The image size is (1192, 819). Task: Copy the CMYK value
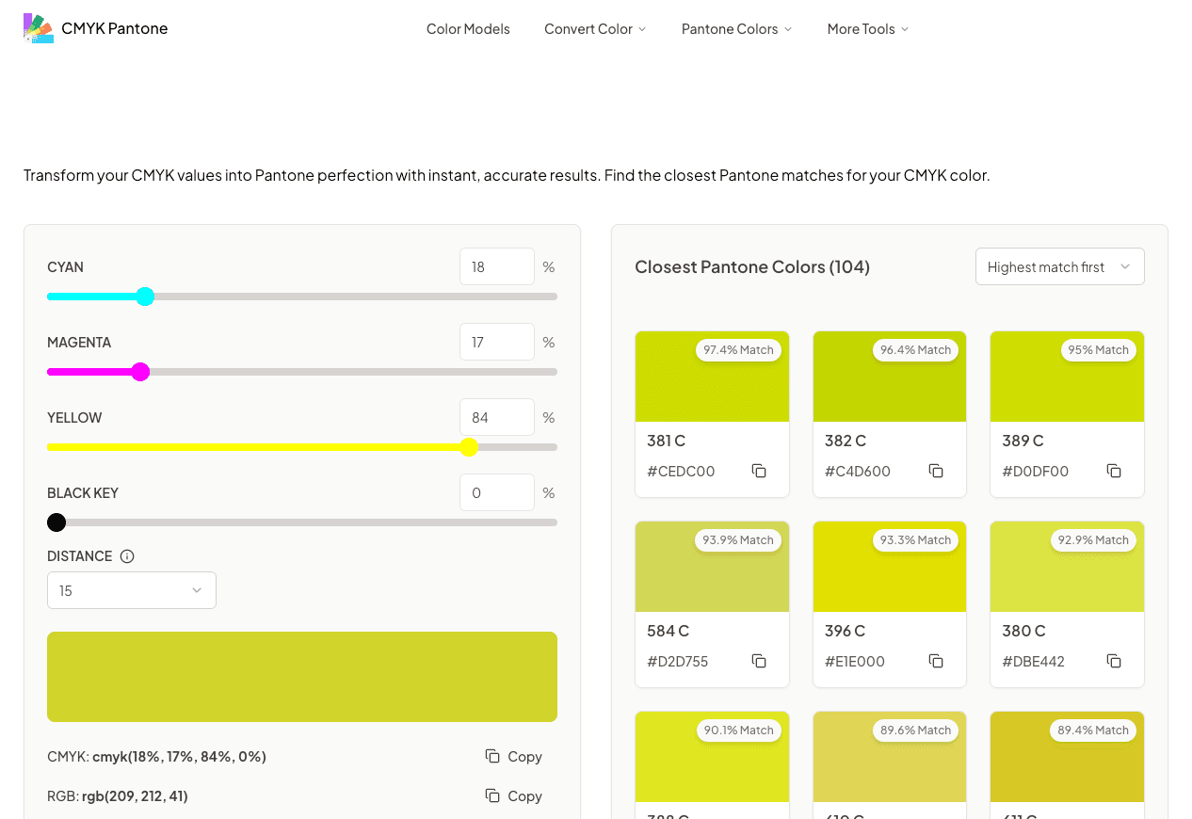click(513, 757)
